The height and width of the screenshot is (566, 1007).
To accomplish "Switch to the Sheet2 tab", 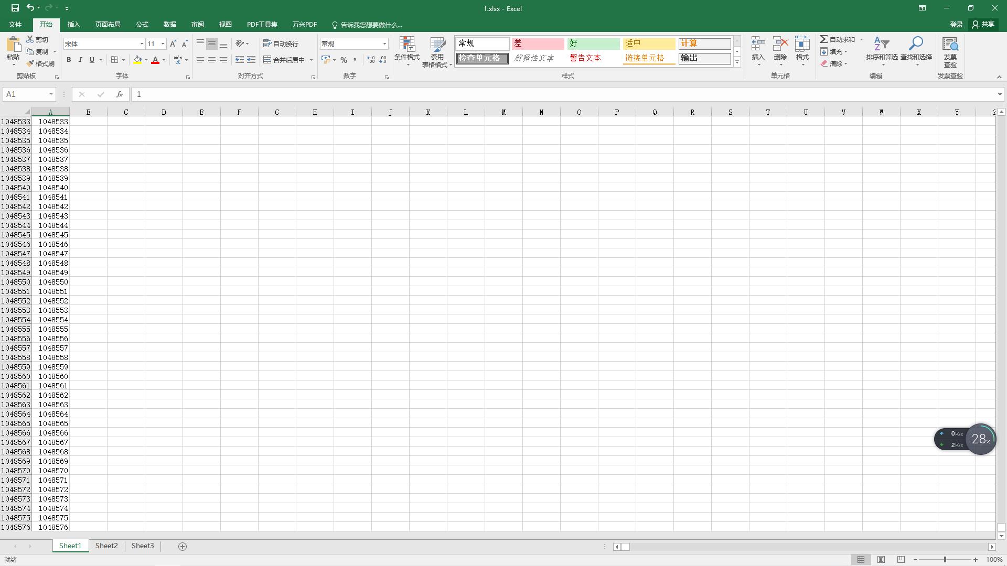I will pos(106,546).
